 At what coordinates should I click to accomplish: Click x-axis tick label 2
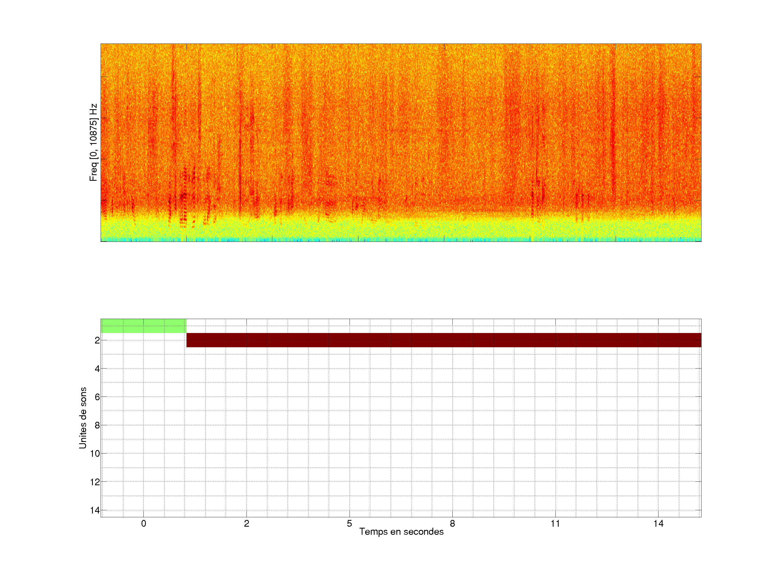(x=247, y=523)
